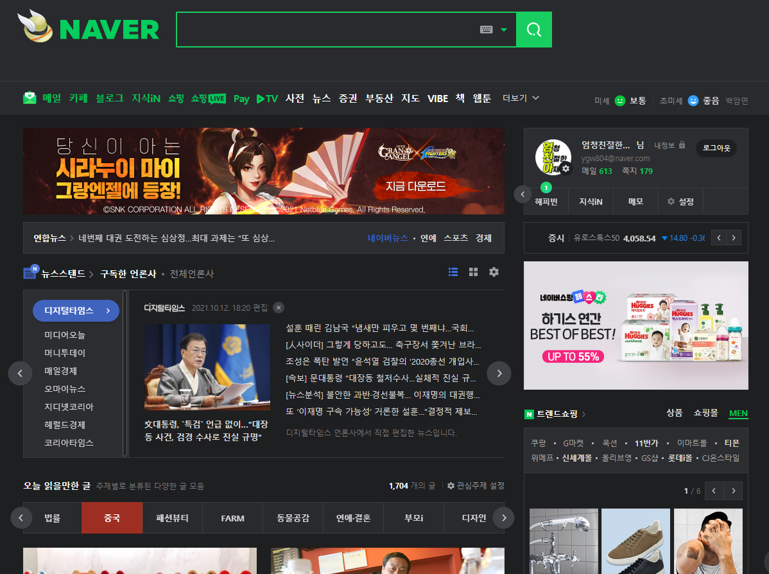Open the Pay service link
Viewport: 769px width, 574px height.
click(x=241, y=99)
